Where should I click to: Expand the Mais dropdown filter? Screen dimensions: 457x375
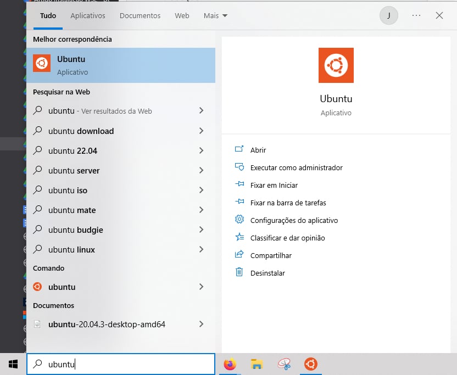pos(215,16)
